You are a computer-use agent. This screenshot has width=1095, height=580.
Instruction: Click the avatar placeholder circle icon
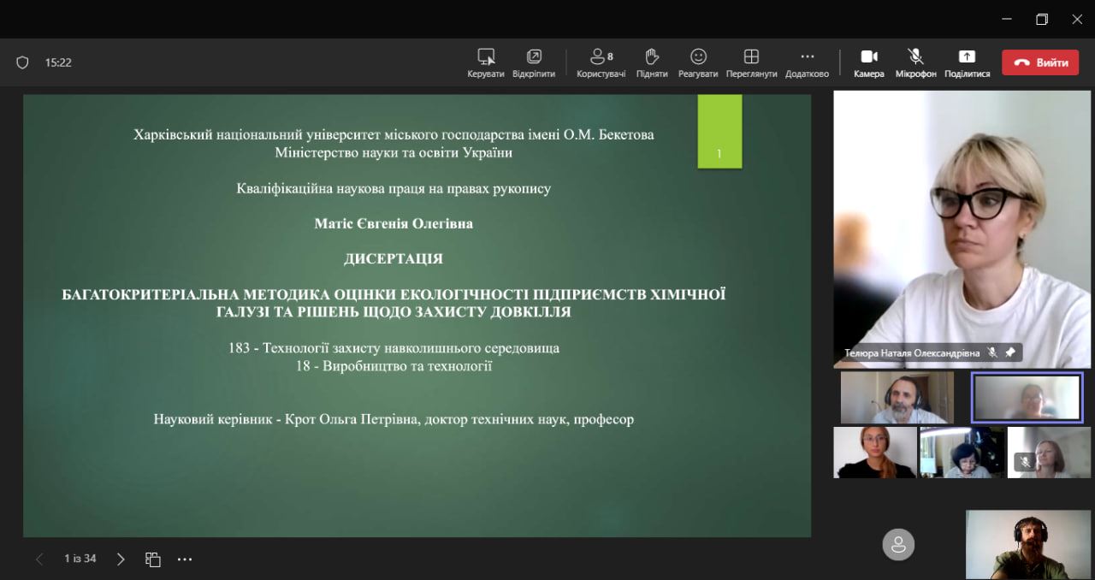tap(898, 544)
